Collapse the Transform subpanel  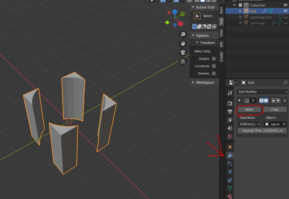(x=197, y=42)
